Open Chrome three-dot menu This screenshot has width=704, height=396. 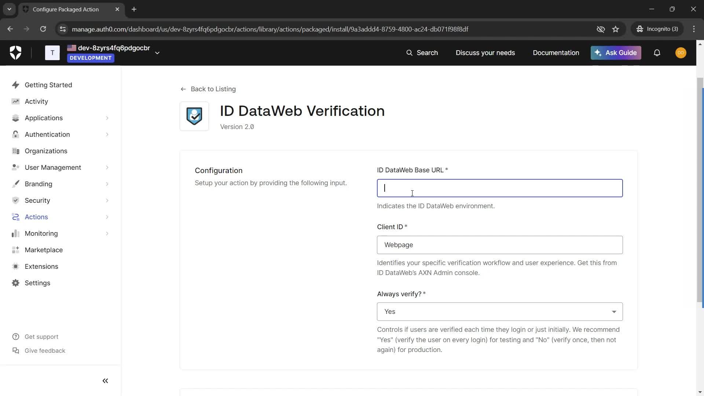(694, 29)
